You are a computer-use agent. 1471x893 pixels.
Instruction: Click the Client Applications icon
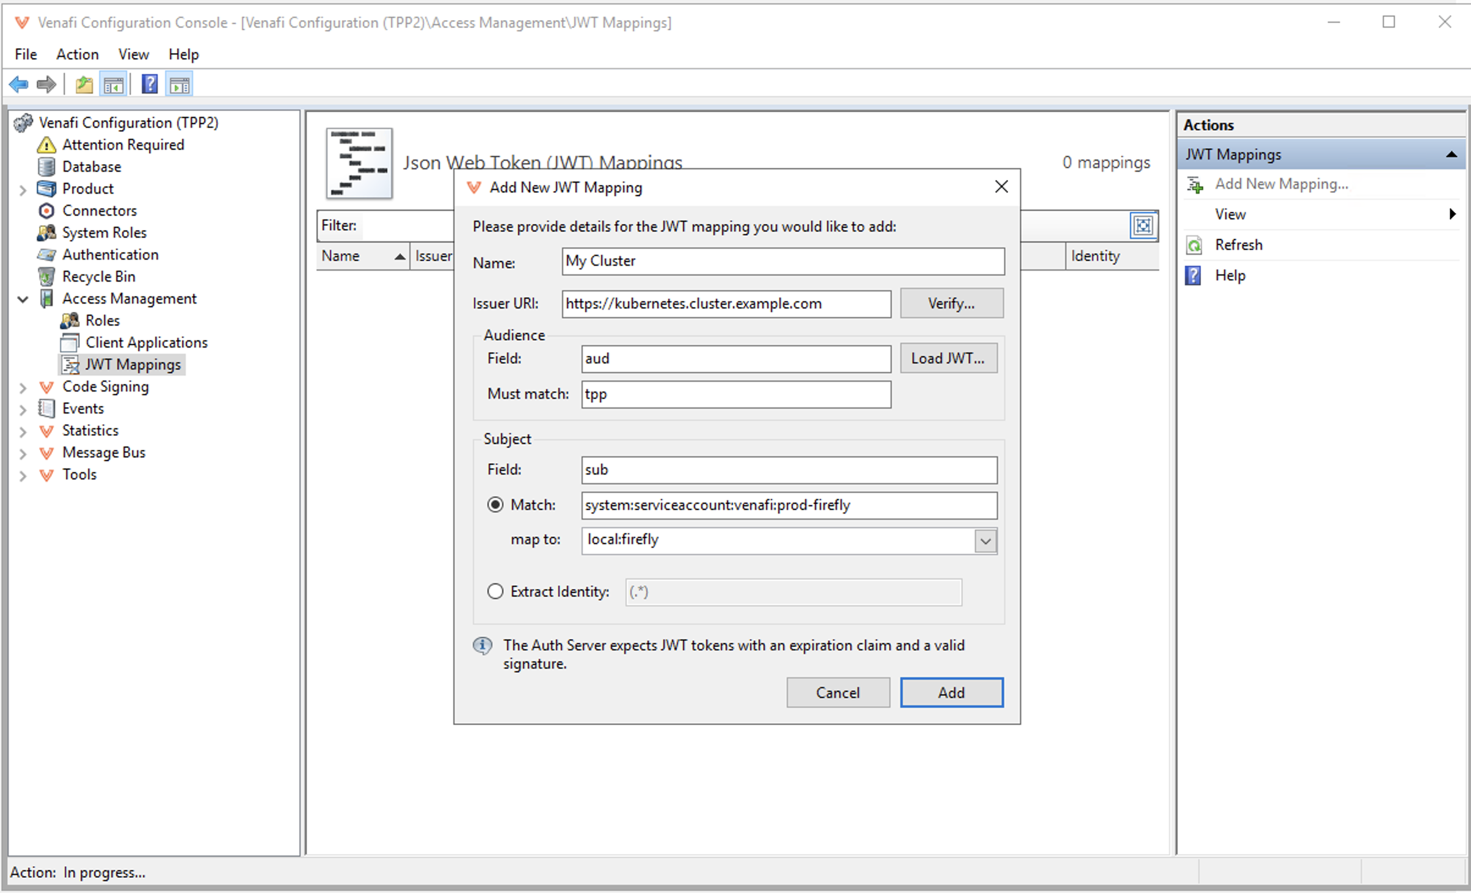coord(70,343)
